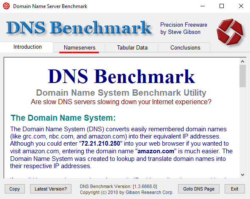Click the title bar application icon
This screenshot has height=199, width=250.
point(6,6)
